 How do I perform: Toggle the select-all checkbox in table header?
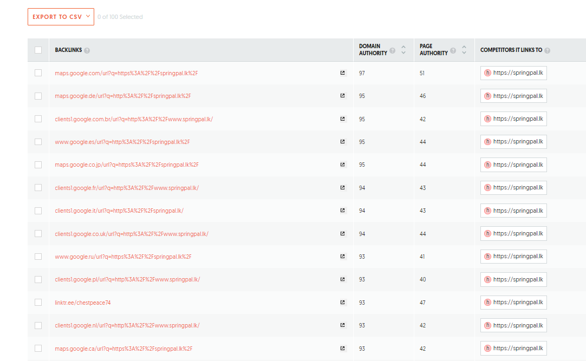pyautogui.click(x=38, y=50)
